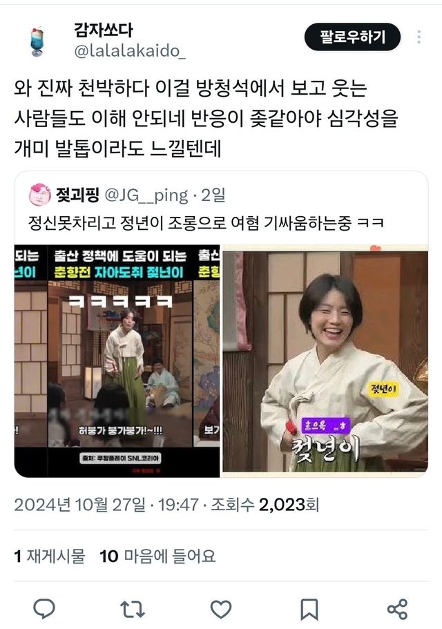View the 1 재게시물 repost list
The width and height of the screenshot is (442, 629).
point(50,556)
